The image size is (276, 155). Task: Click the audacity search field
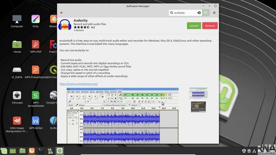[185, 12]
